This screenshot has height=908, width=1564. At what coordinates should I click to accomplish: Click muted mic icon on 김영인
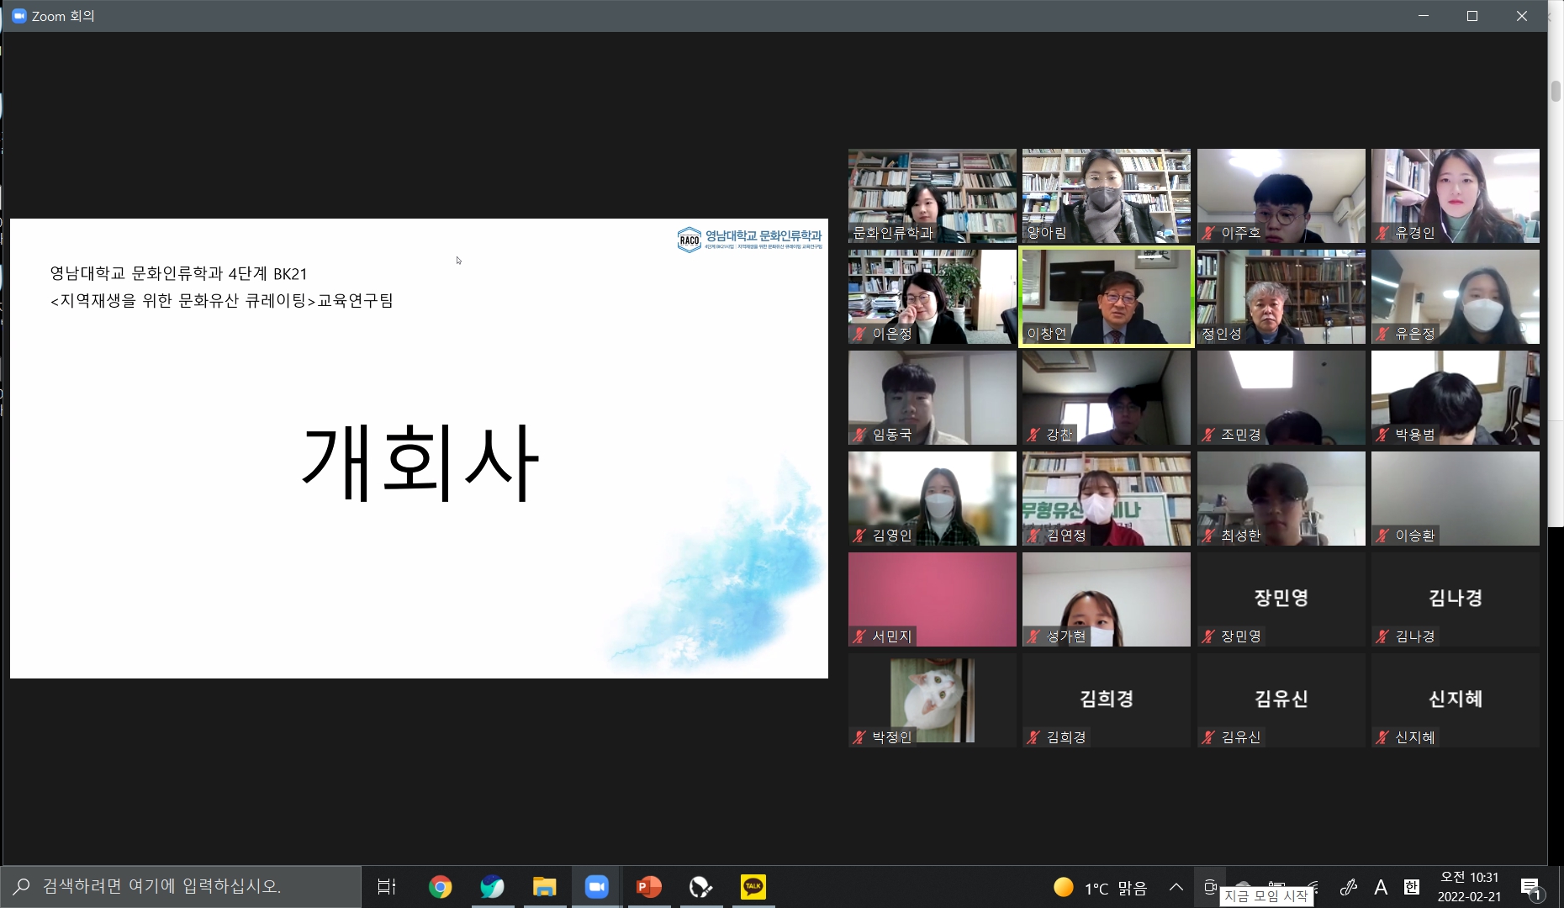(859, 536)
